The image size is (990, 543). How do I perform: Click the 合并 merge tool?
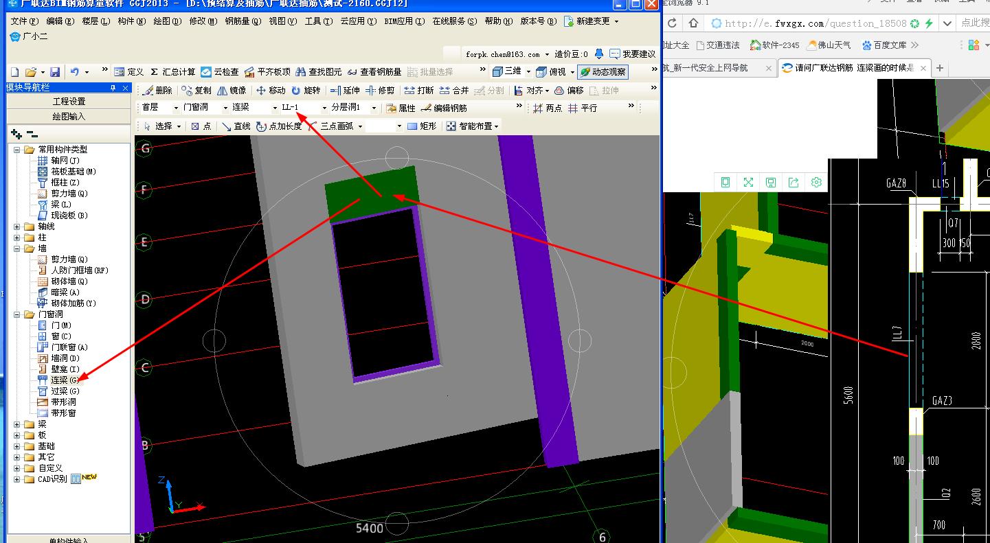click(x=454, y=90)
